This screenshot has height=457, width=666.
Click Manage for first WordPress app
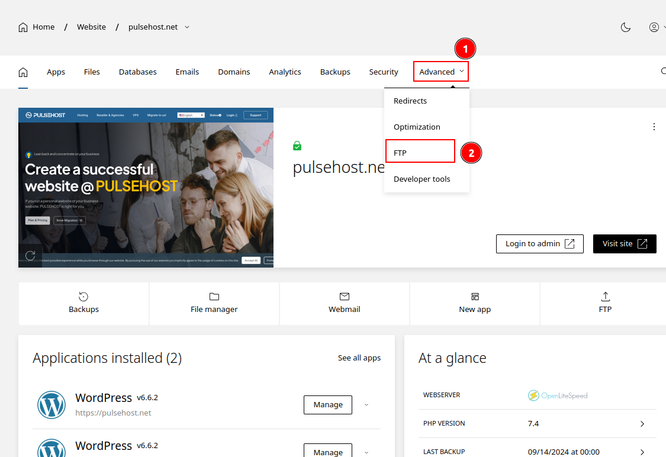click(x=328, y=405)
